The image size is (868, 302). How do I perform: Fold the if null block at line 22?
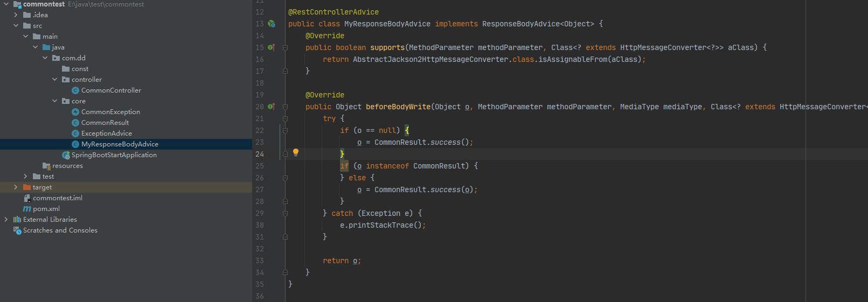285,130
